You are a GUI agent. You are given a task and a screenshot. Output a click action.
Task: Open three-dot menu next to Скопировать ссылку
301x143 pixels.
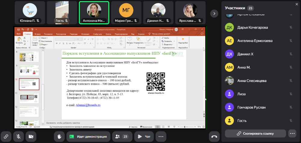(x=292, y=133)
